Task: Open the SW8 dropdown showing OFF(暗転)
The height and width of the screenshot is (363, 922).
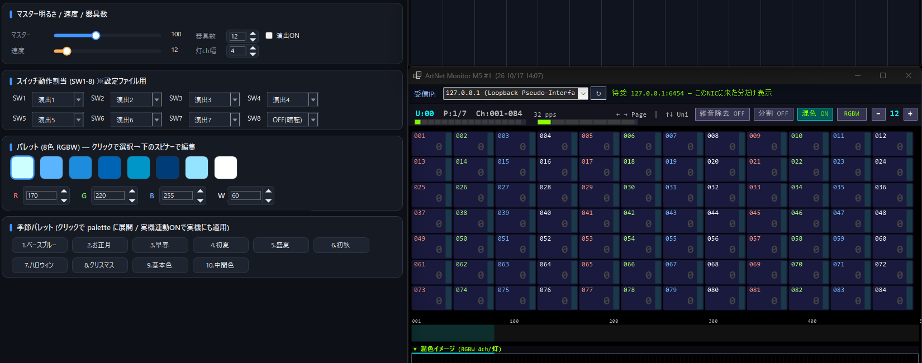Action: point(292,120)
